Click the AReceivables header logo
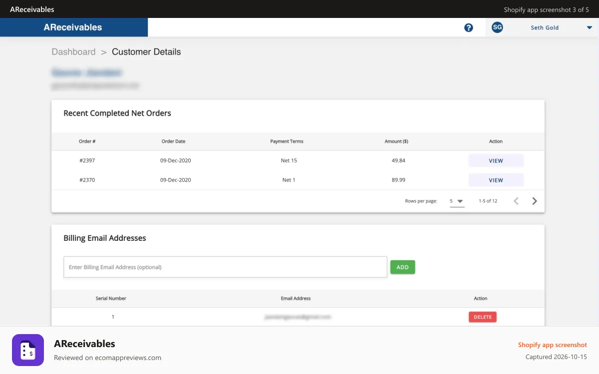599x374 pixels. click(73, 27)
